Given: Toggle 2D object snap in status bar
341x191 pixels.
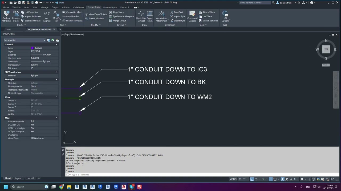Looking at the screenshot, I should (x=275, y=179).
